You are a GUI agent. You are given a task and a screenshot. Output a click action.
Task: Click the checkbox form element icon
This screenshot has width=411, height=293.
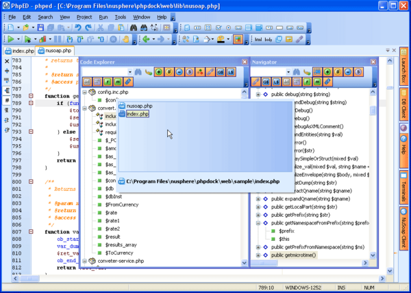pyautogui.click(x=219, y=27)
